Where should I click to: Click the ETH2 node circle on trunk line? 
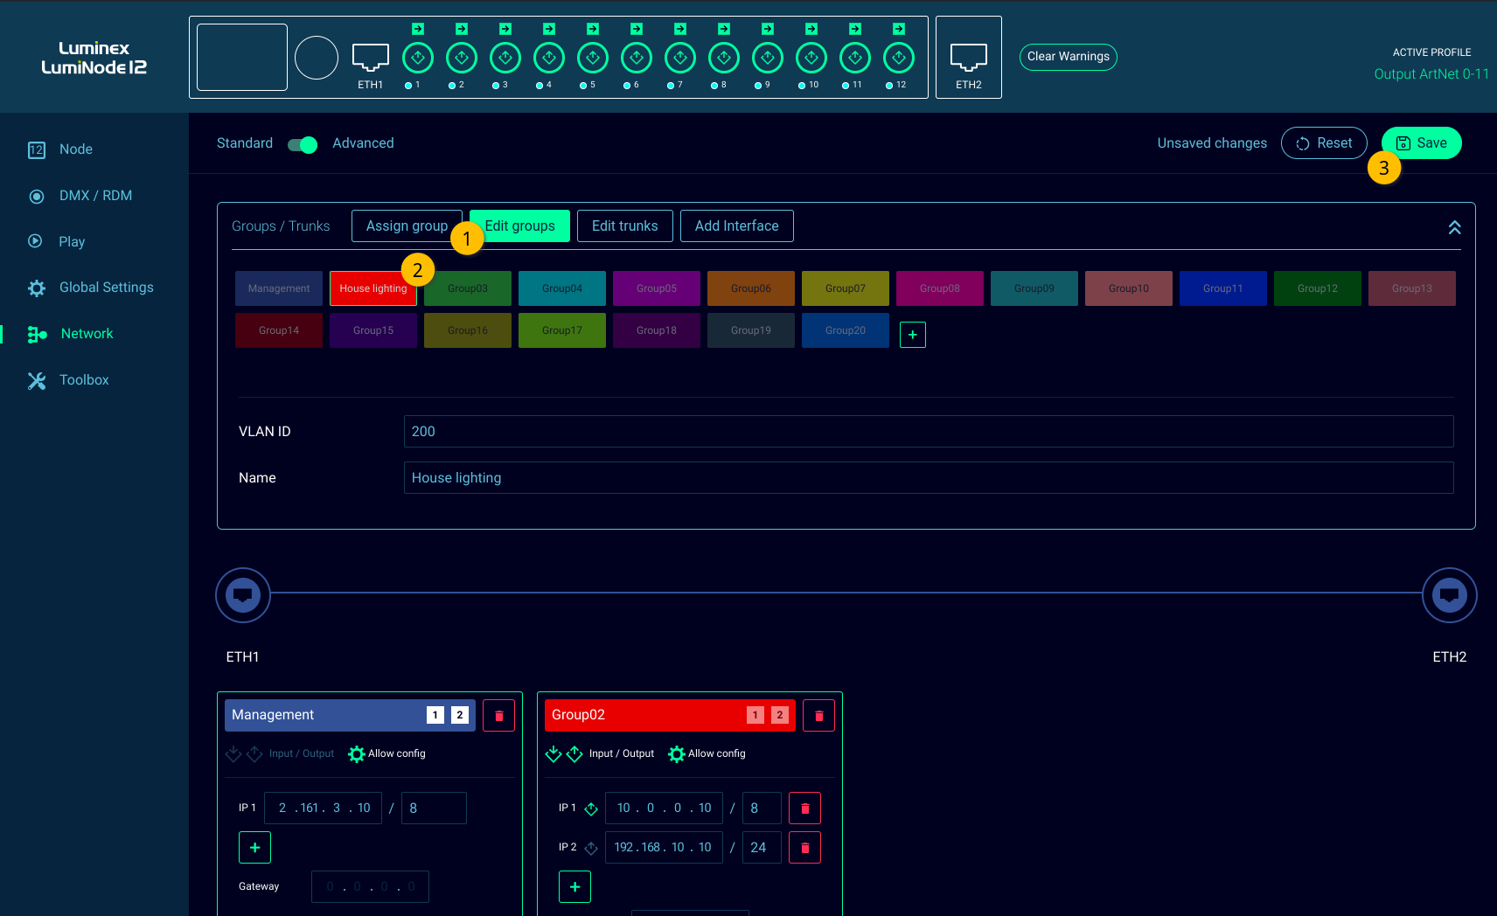1449,595
